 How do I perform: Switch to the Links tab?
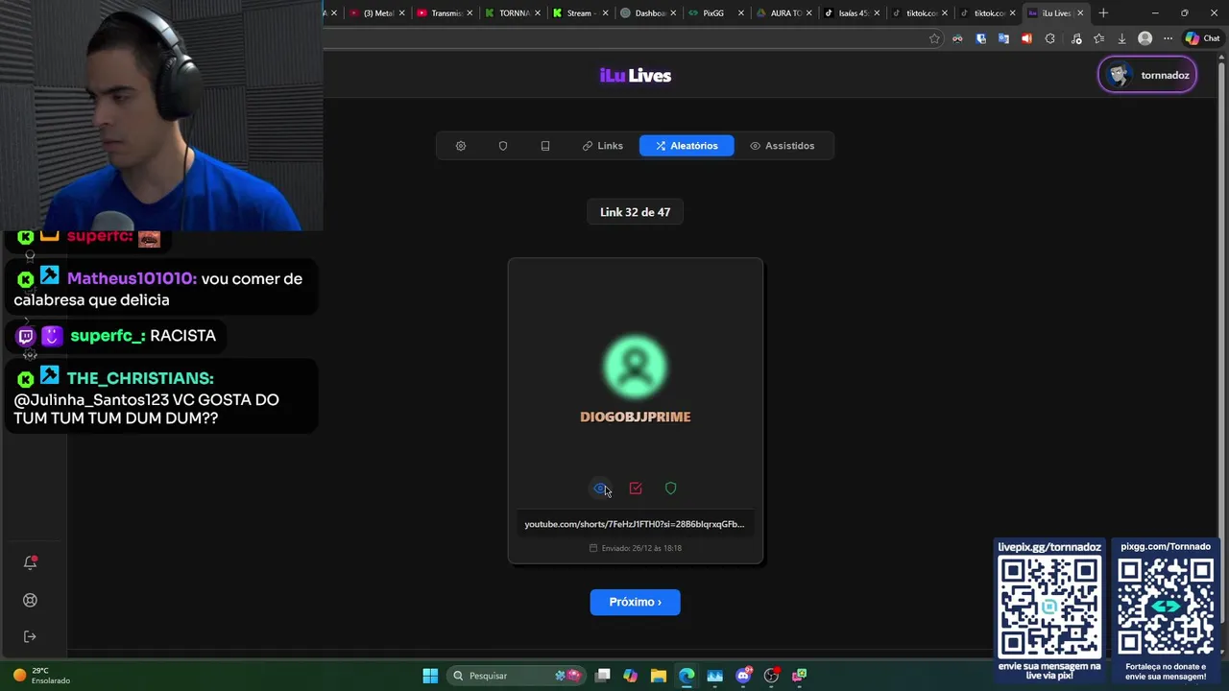coord(603,146)
